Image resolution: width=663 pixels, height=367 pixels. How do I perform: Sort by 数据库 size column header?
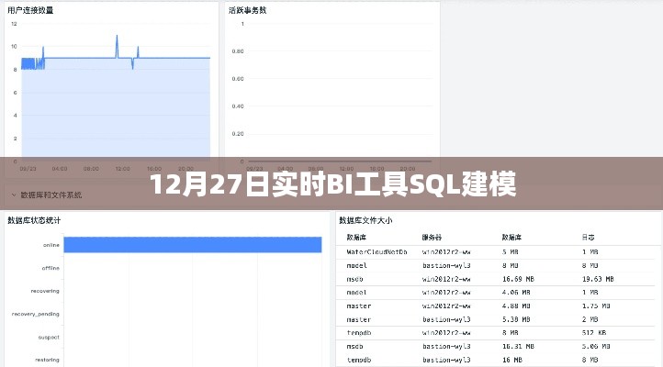click(x=512, y=236)
